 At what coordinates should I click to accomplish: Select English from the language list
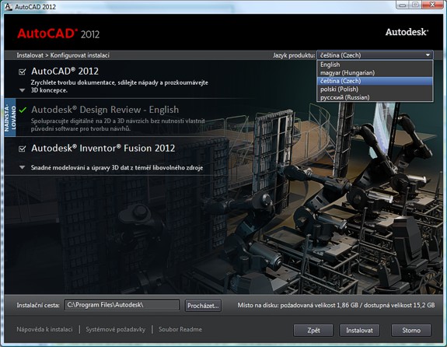click(375, 65)
